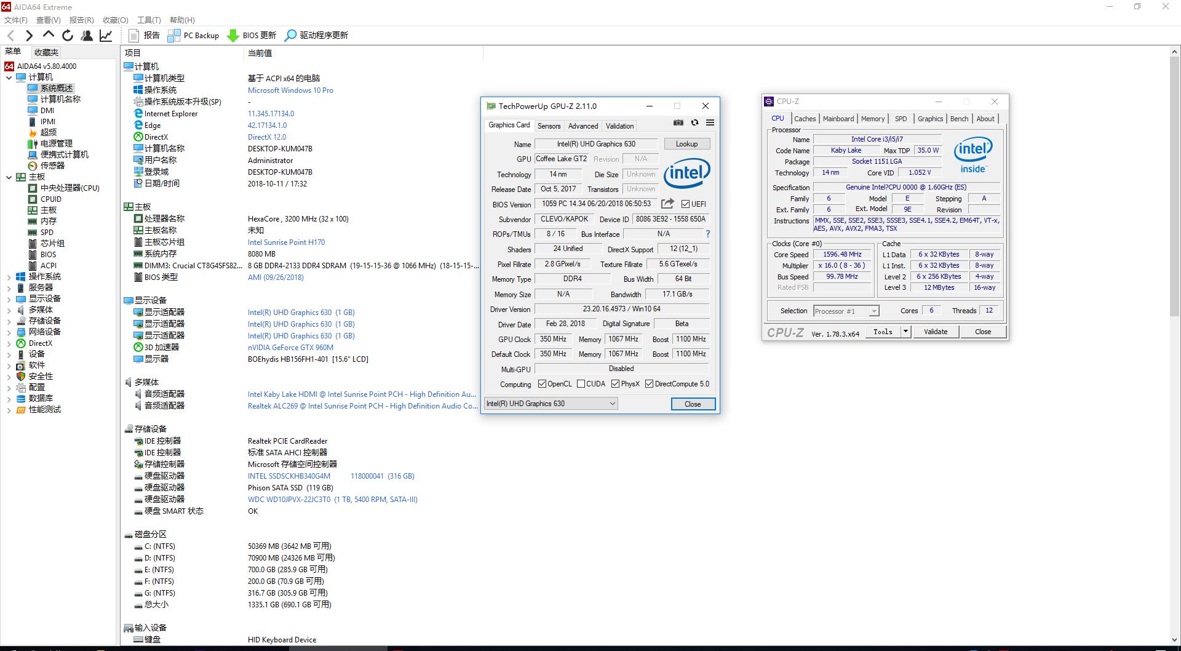Click the 报告 report toolbar button
Viewport: 1181px width, 651px height.
144,36
